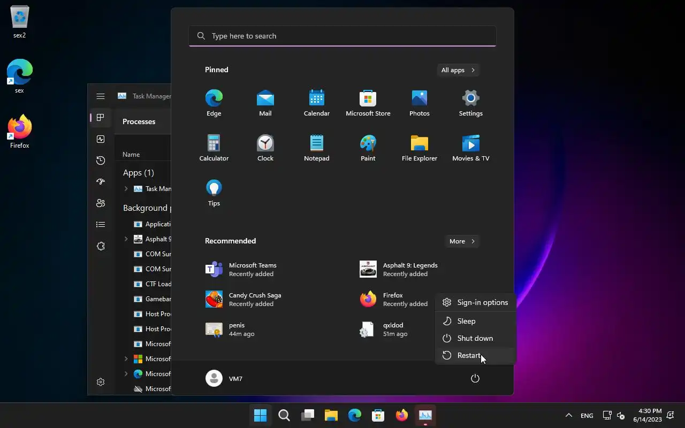Open Task Manager Services page
The width and height of the screenshot is (685, 428).
[x=101, y=246]
